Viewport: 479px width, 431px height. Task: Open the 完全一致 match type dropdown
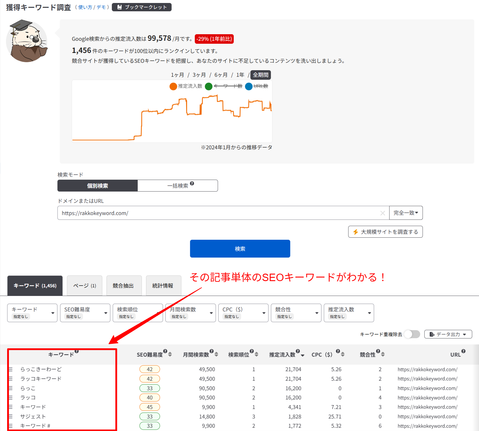(x=406, y=213)
